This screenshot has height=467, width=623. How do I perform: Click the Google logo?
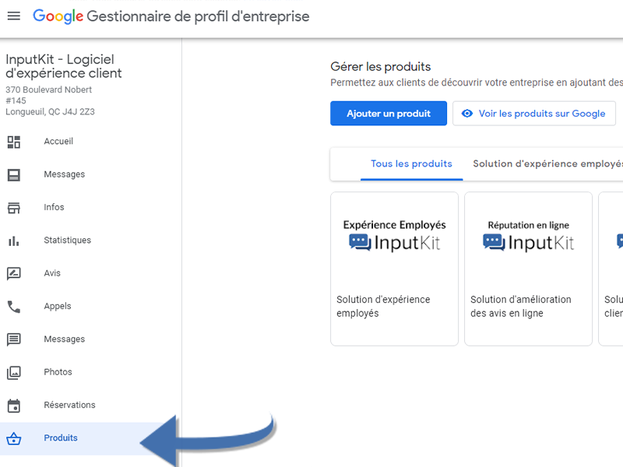coord(58,16)
